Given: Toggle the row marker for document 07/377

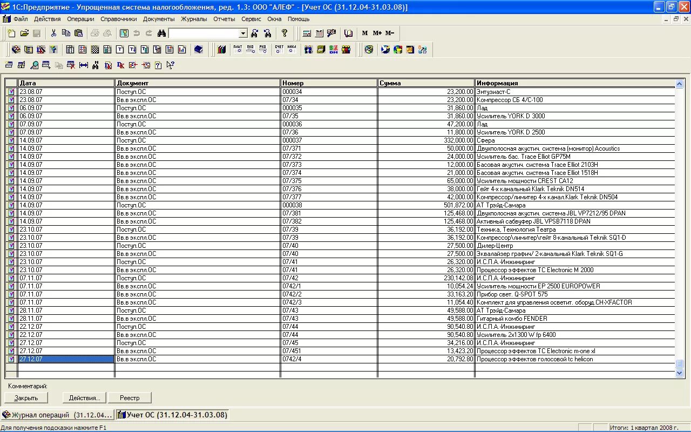Looking at the screenshot, I should pos(11,197).
